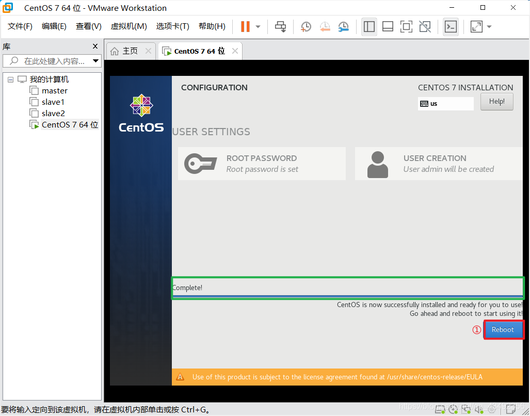Pause the virtual machine with the orange button
Screen dimensions: 530x416
(x=246, y=27)
